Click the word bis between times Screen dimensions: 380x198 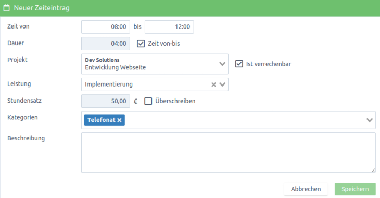137,26
